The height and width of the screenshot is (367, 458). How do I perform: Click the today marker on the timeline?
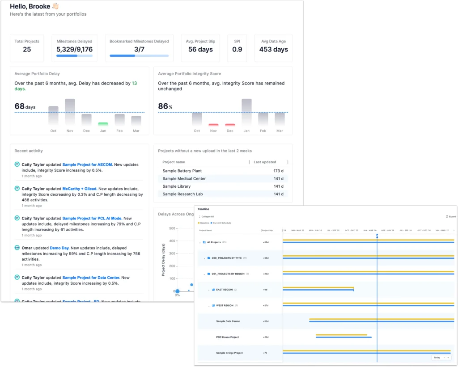(x=377, y=236)
